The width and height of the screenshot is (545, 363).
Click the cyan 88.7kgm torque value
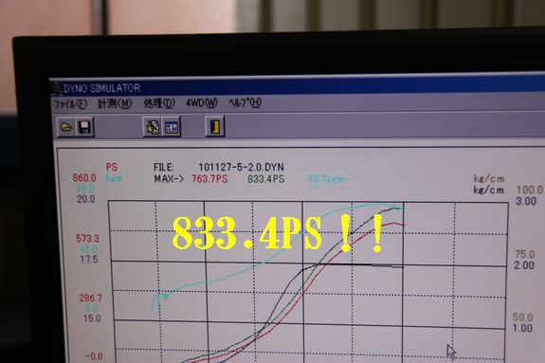click(x=326, y=179)
